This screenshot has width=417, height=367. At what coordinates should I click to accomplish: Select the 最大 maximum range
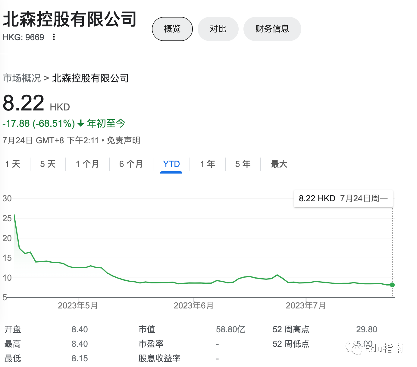pyautogui.click(x=279, y=164)
